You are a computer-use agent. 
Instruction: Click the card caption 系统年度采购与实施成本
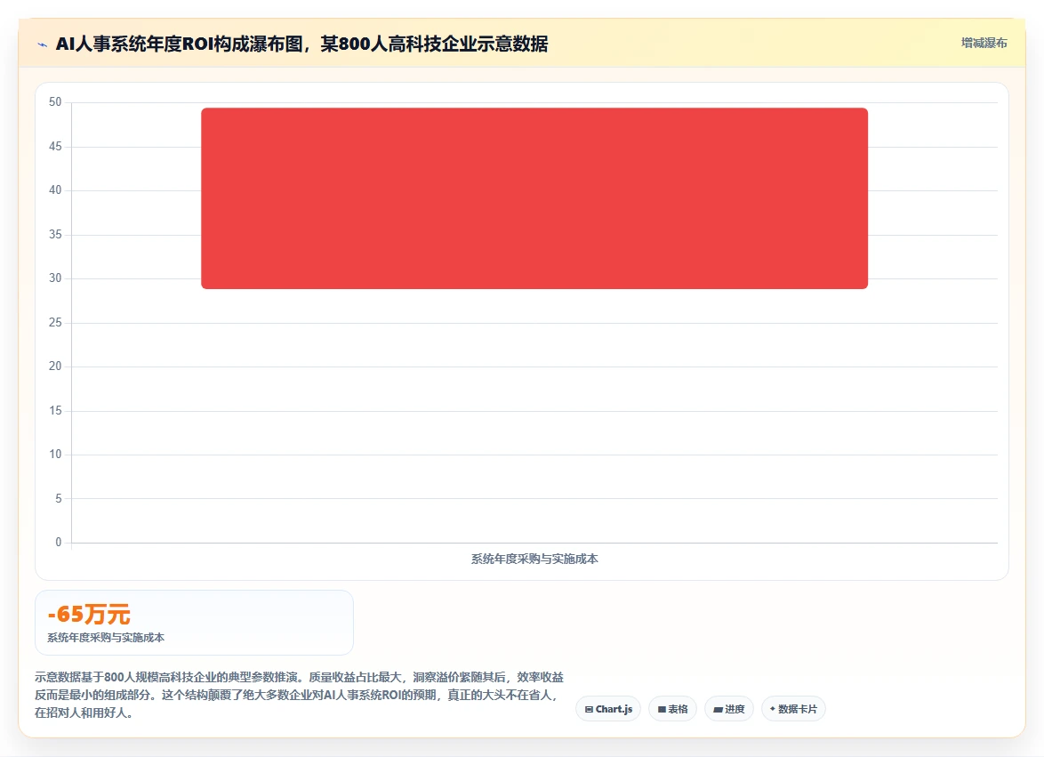pos(106,638)
